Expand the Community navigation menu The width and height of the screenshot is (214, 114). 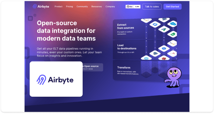(82, 6)
